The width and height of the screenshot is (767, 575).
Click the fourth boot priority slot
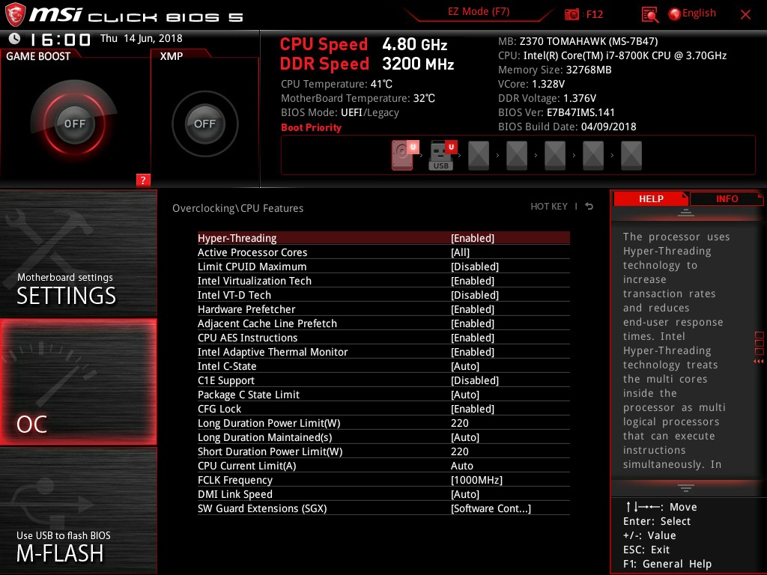pos(517,155)
